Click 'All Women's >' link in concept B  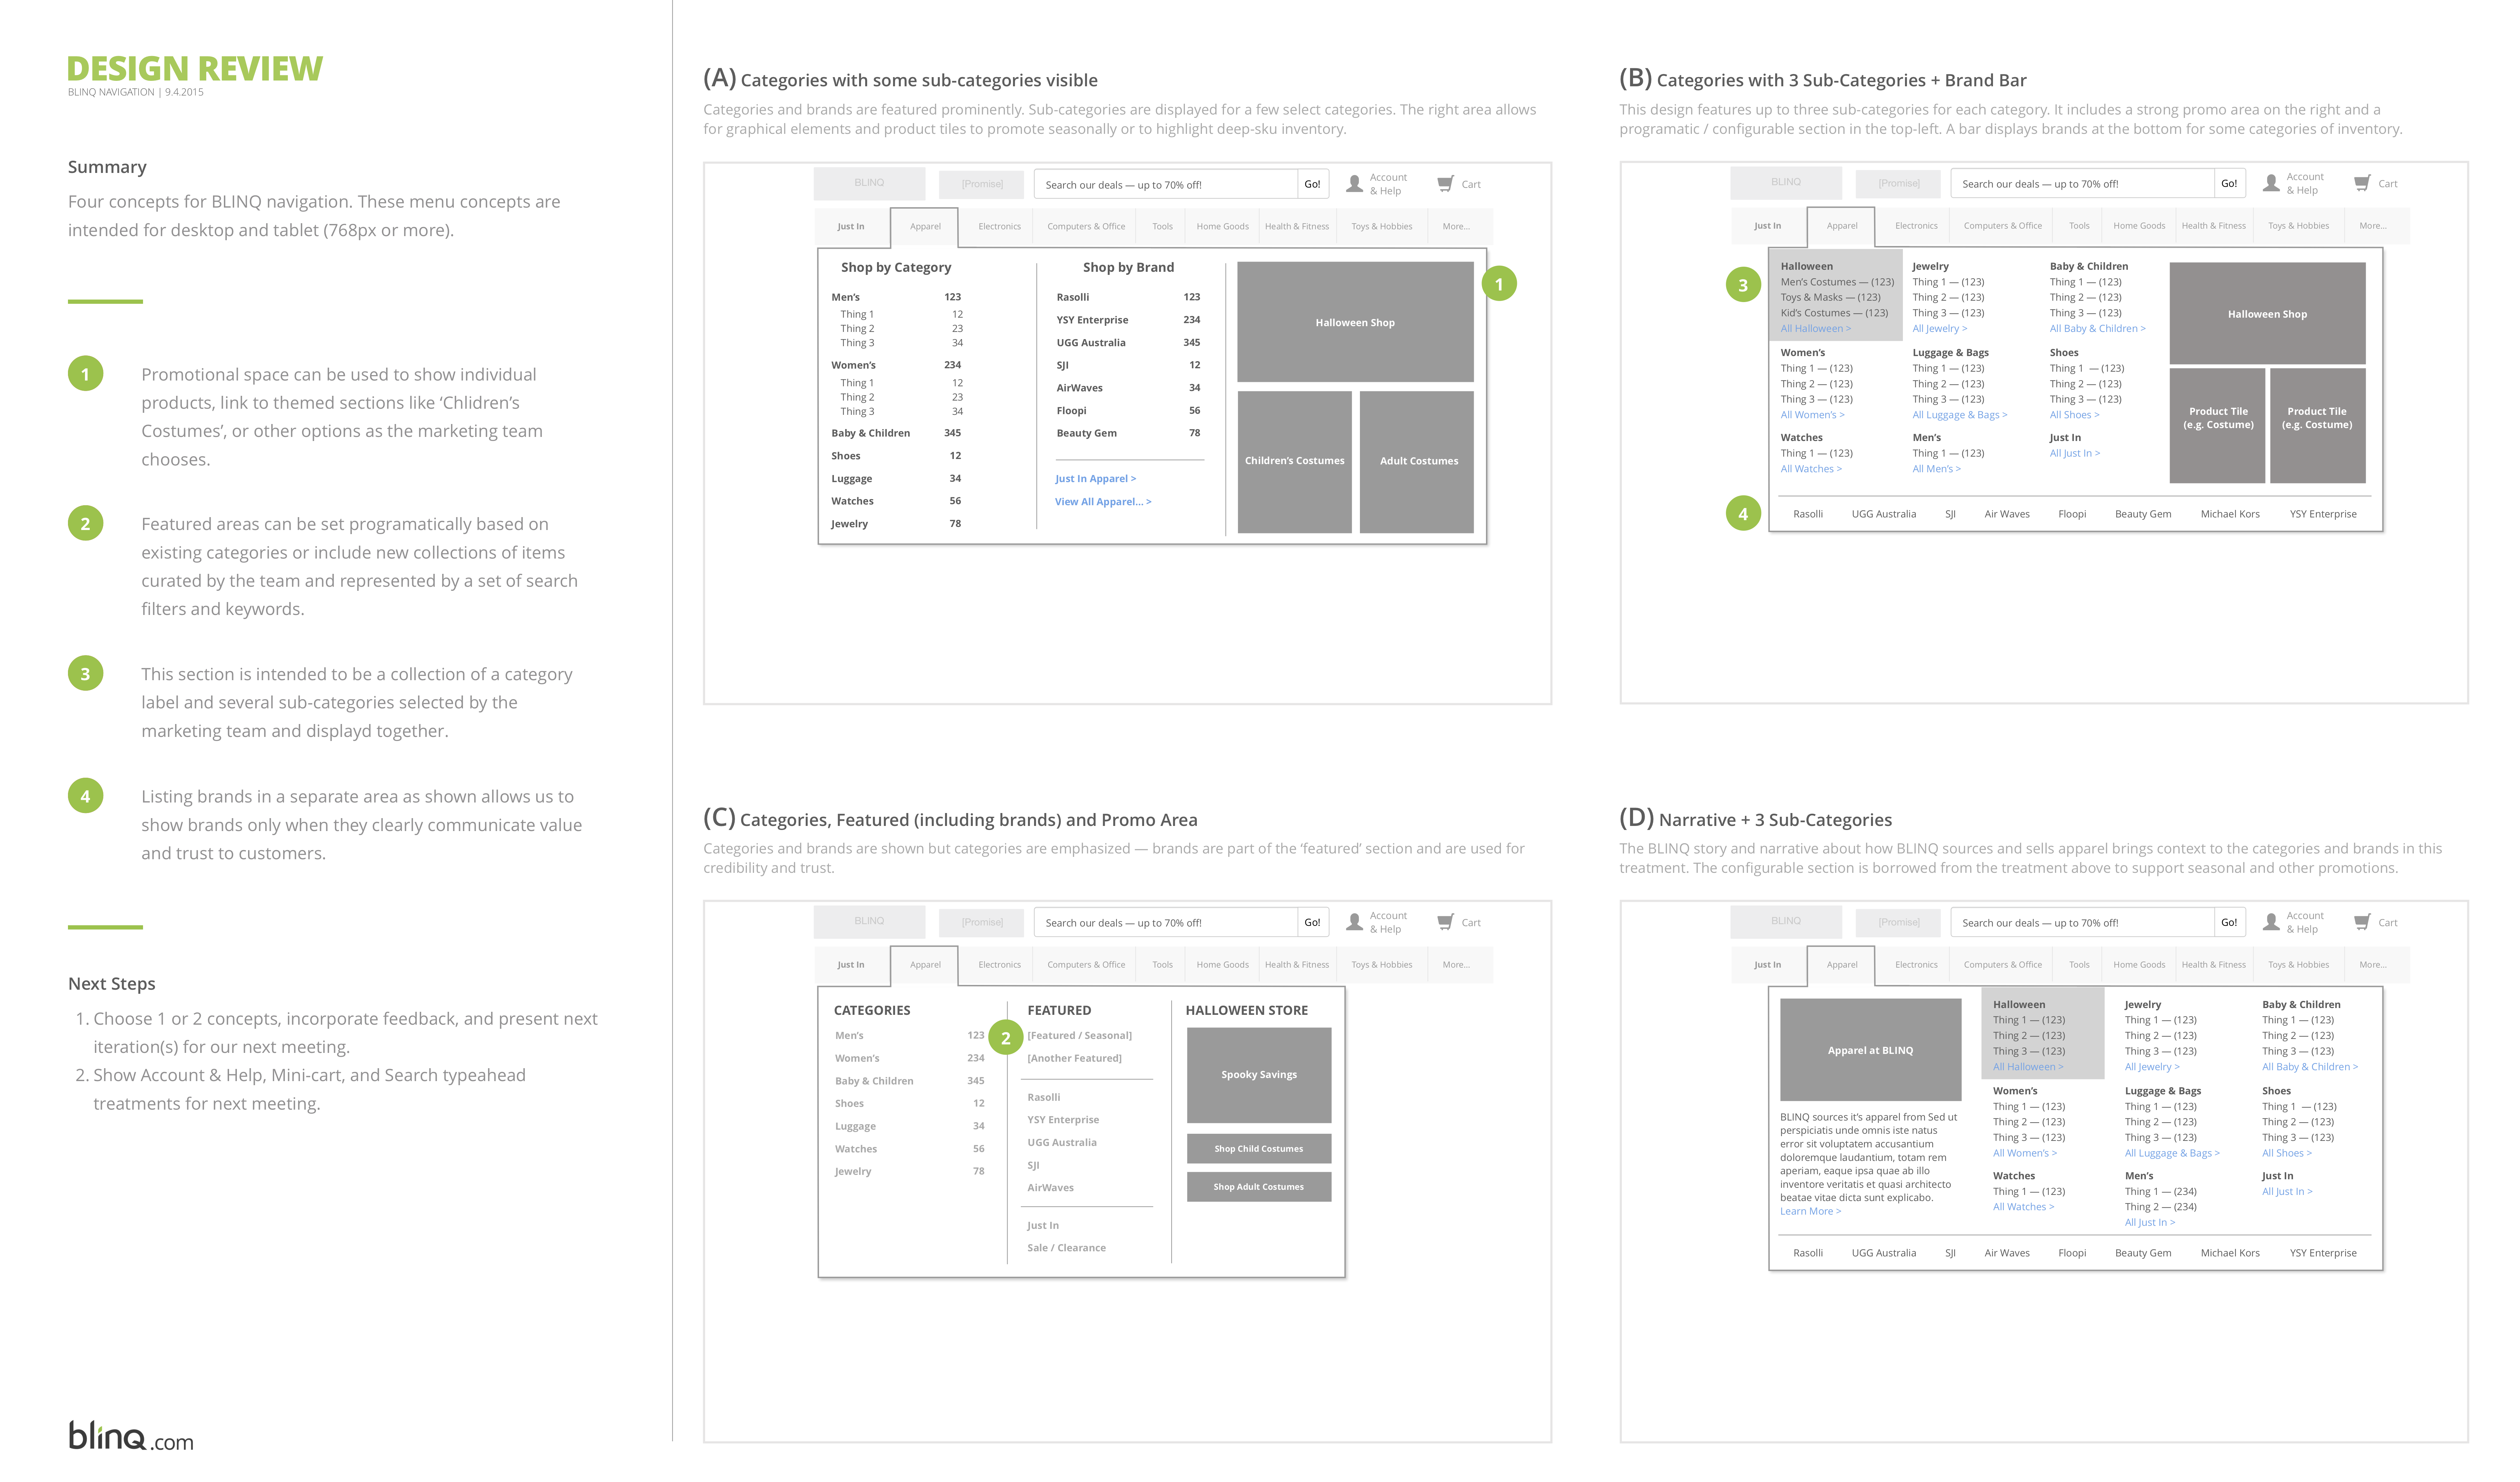[1812, 415]
